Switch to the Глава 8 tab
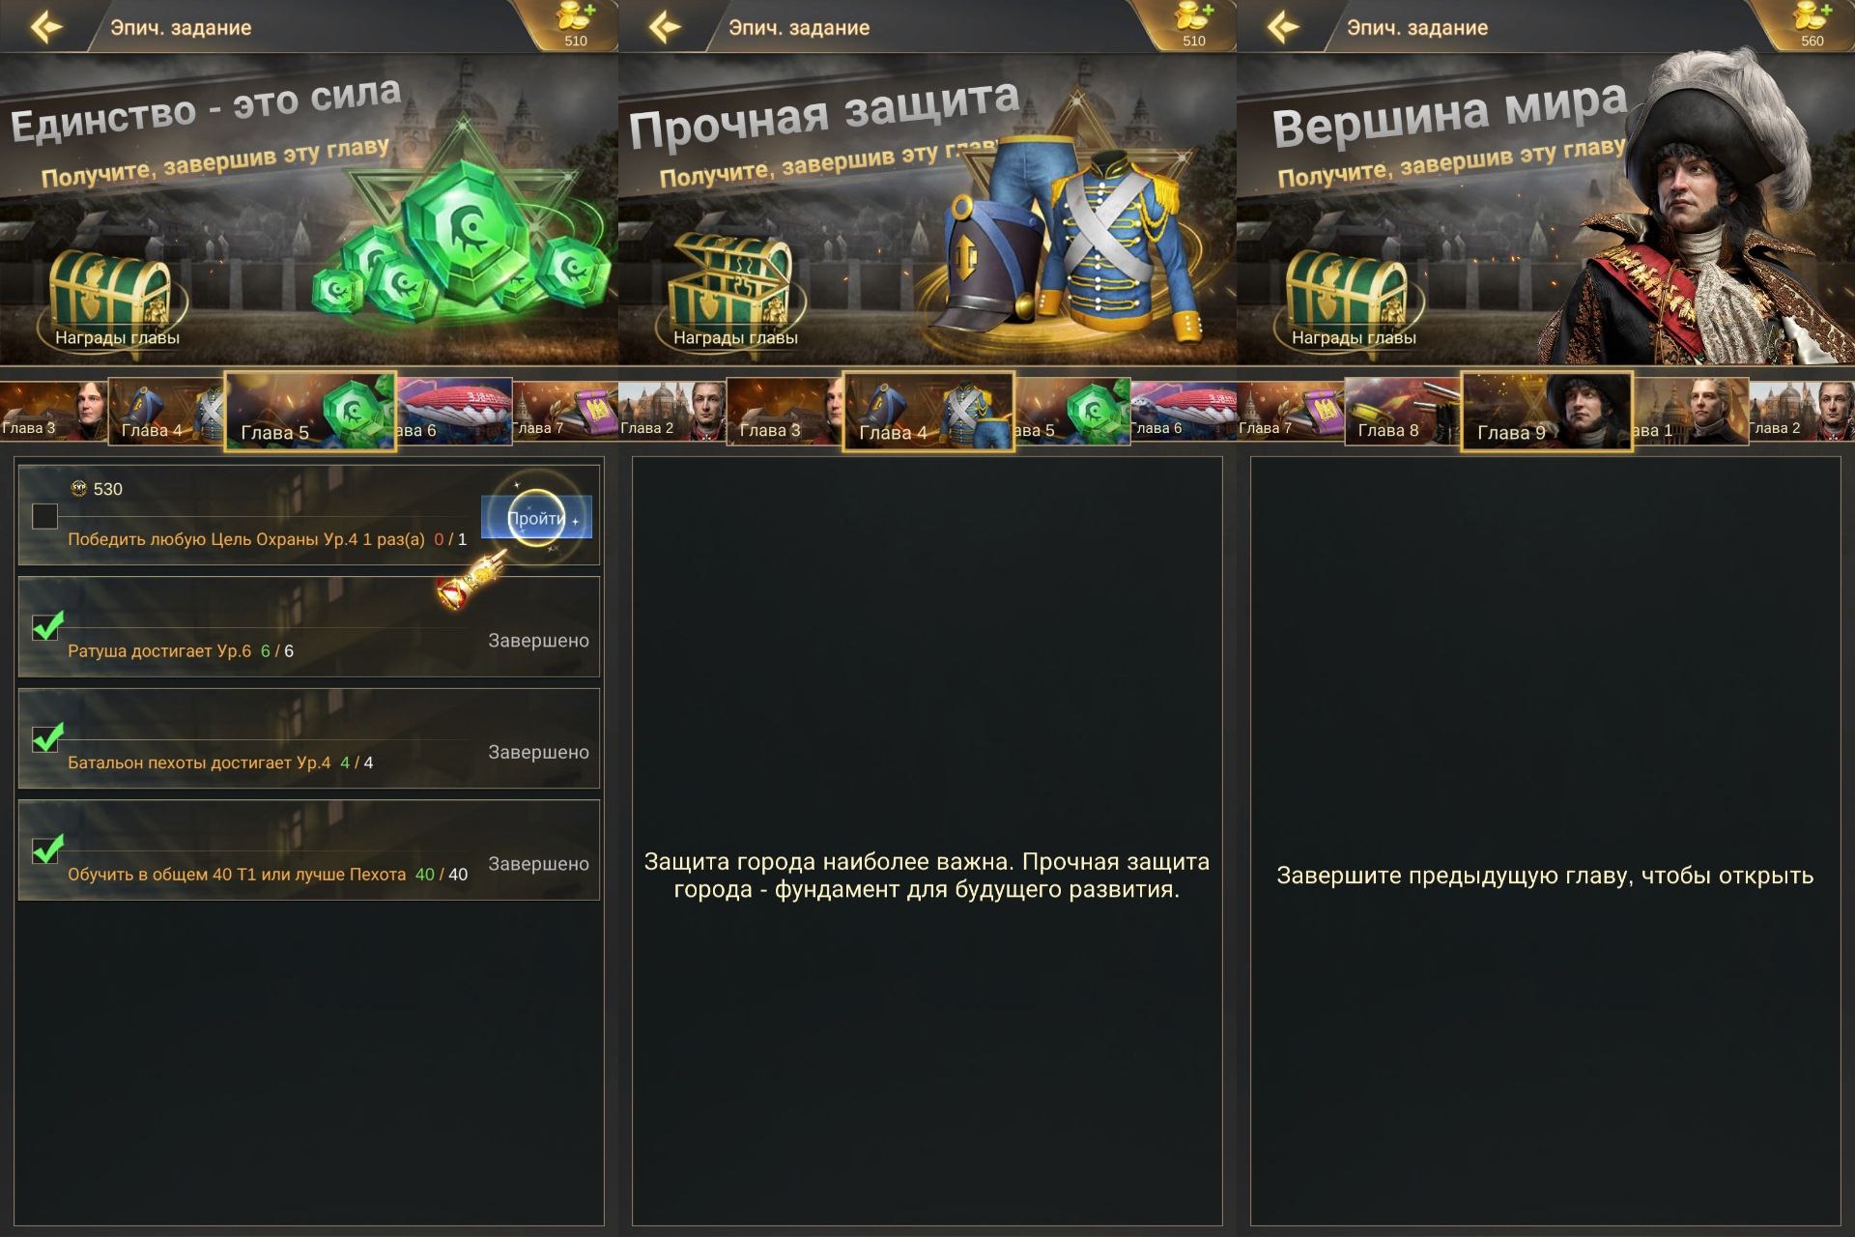The height and width of the screenshot is (1237, 1855). 1402,412
